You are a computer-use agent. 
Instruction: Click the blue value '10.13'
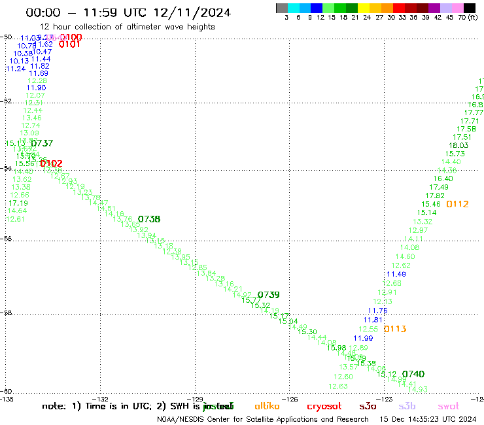tap(19, 61)
